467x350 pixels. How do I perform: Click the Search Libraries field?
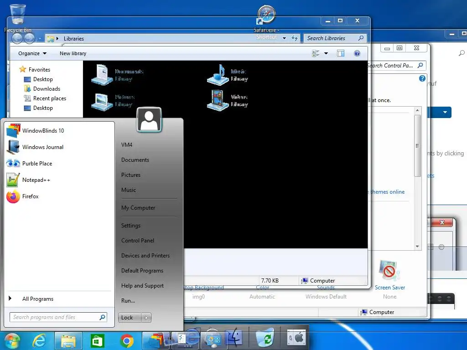point(335,38)
